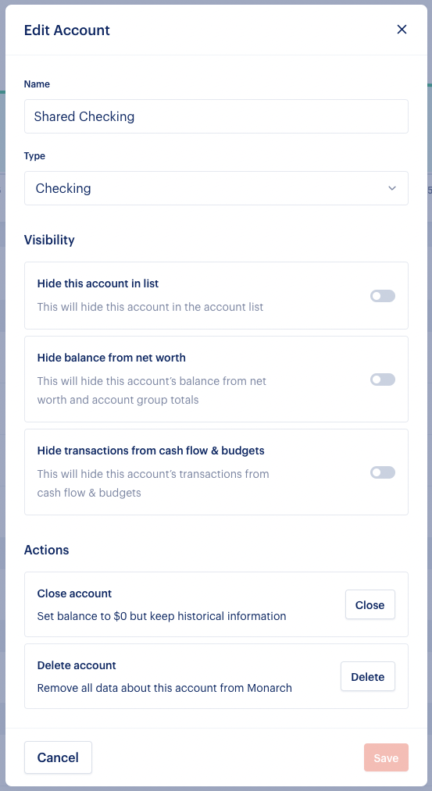Click the Actions section heading
The width and height of the screenshot is (432, 791).
46,550
